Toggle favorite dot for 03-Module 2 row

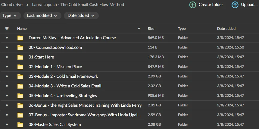pos(7,76)
